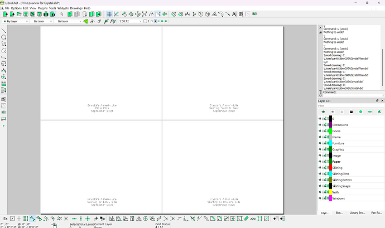This screenshot has width=385, height=228.
Task: Toggle visibility of Dimensions layer
Action: click(320, 125)
